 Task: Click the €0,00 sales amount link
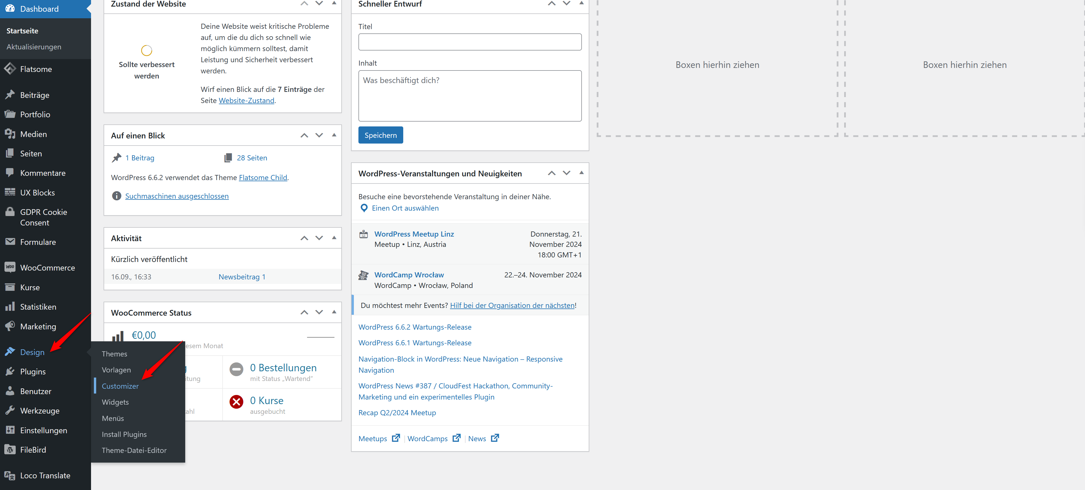click(144, 335)
